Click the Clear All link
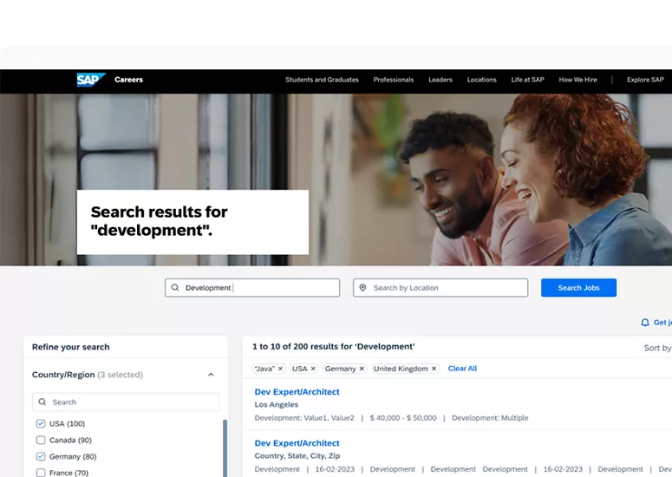The width and height of the screenshot is (672, 477). click(x=462, y=369)
